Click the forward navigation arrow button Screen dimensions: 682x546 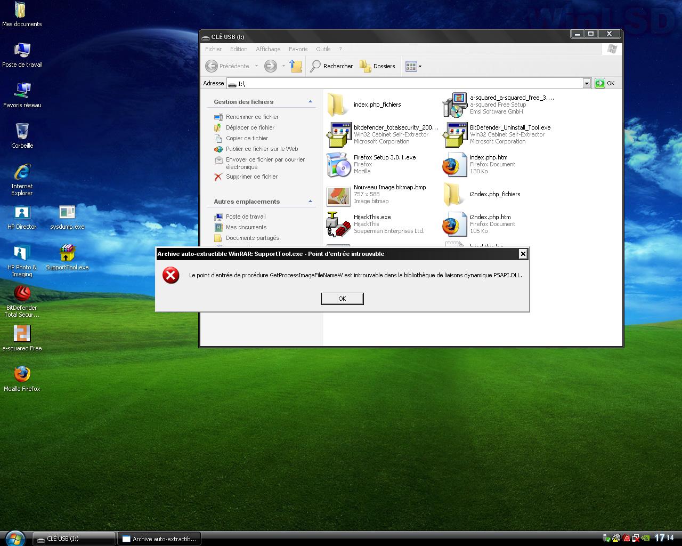271,66
